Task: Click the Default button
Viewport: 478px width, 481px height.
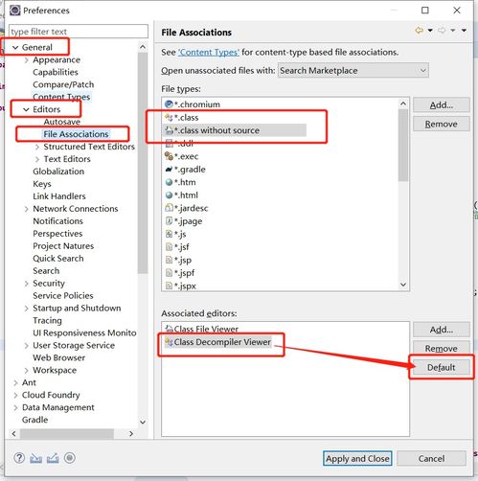Action: click(441, 367)
